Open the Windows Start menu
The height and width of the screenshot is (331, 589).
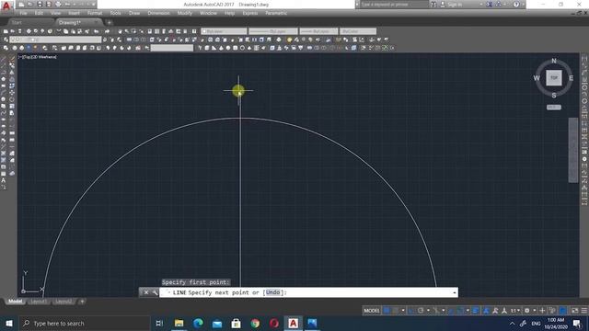pos(9,323)
